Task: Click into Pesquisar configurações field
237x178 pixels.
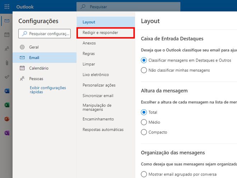Action: tap(45, 33)
